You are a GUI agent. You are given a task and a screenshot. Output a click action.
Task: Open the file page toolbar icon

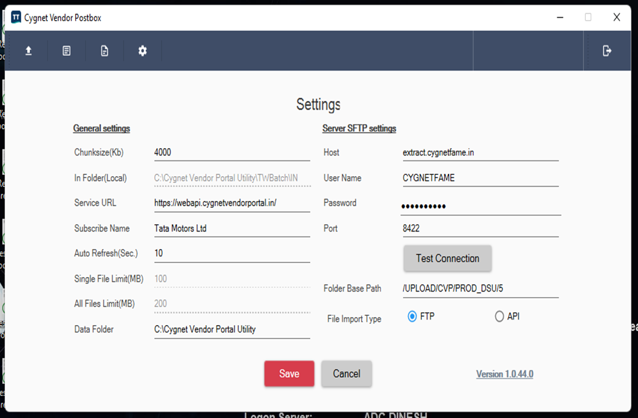104,51
